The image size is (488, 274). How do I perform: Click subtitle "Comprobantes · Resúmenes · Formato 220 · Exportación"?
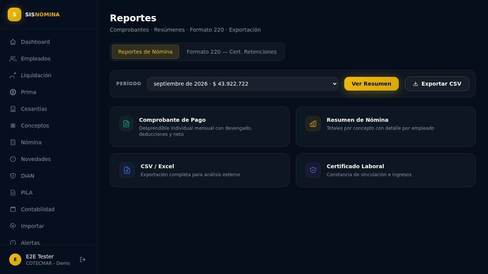pos(185,30)
